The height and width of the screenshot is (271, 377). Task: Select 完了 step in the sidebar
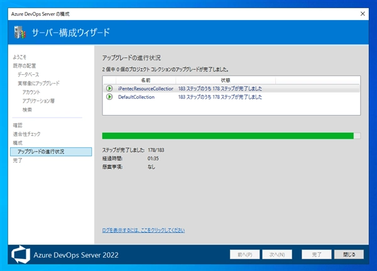[x=18, y=160]
